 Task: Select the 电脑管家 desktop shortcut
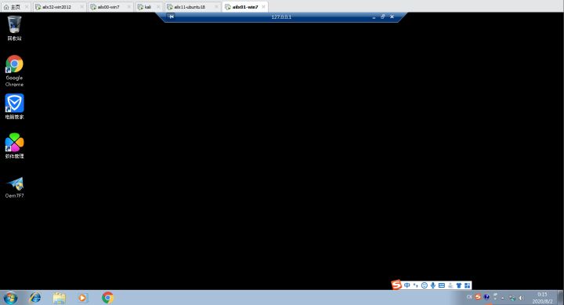click(x=14, y=107)
